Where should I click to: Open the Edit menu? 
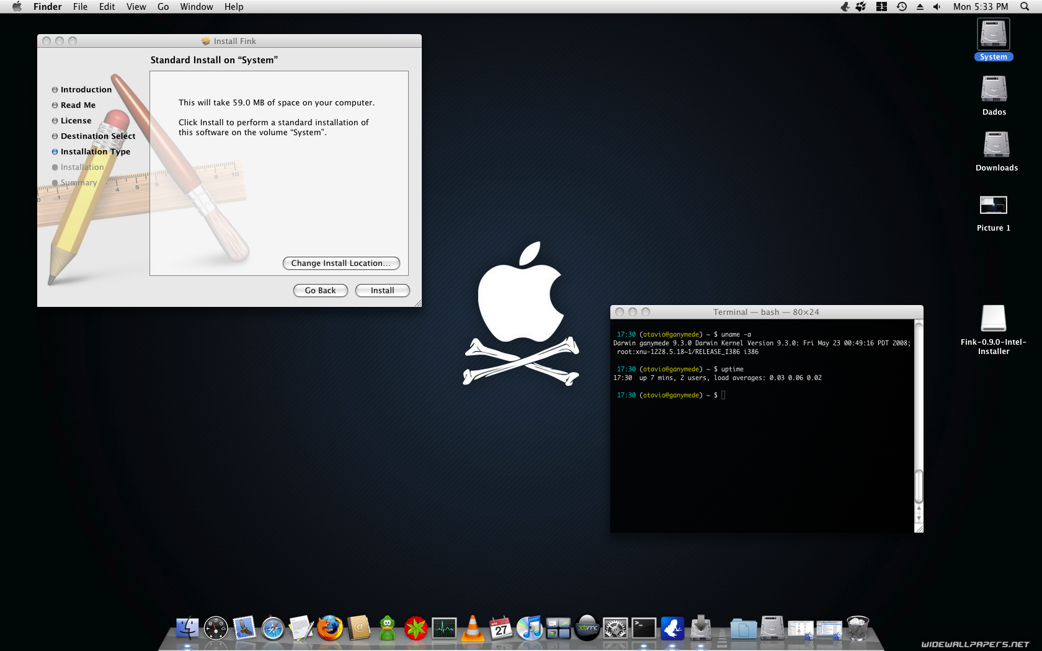[107, 7]
